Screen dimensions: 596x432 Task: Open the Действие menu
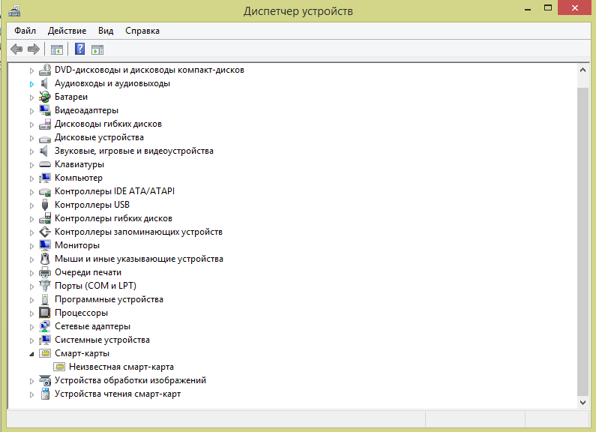(x=67, y=31)
